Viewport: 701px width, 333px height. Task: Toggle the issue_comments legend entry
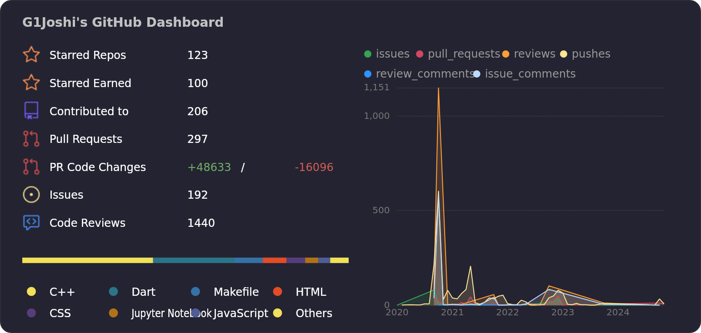524,74
